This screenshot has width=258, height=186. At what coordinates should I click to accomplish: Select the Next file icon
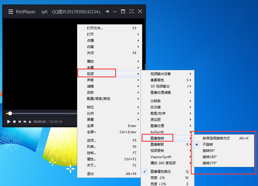(25, 122)
